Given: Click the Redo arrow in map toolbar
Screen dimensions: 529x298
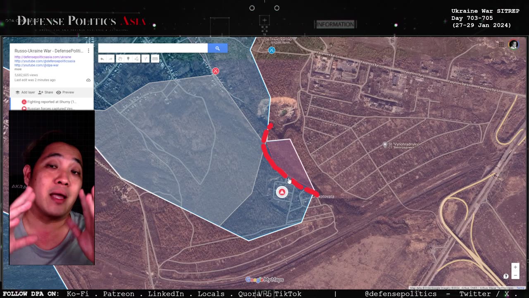Looking at the screenshot, I should tap(111, 59).
